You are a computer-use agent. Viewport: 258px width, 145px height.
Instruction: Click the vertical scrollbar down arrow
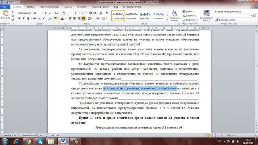(256, 122)
